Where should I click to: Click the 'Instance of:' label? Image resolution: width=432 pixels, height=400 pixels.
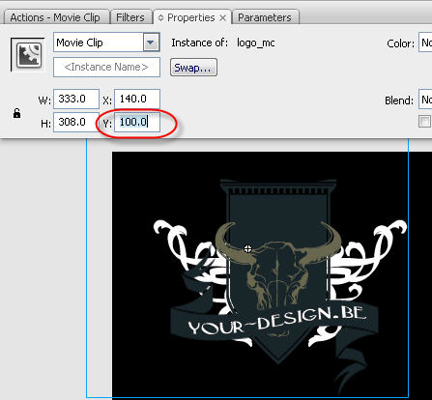click(199, 43)
